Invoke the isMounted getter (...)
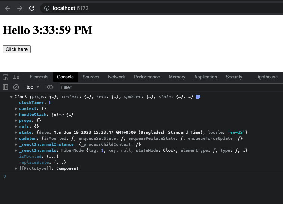The width and height of the screenshot is (283, 204). click(52, 156)
